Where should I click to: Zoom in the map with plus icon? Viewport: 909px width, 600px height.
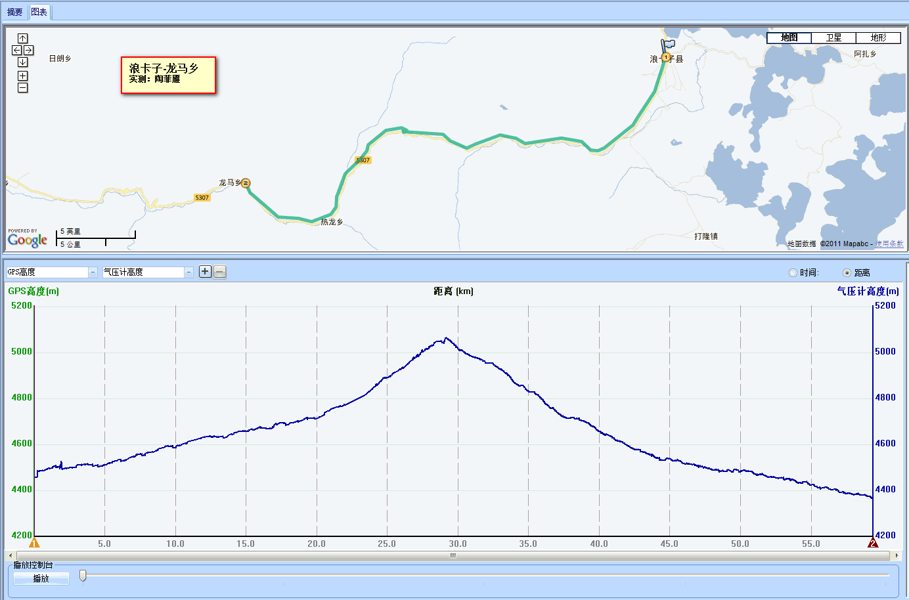(22, 76)
